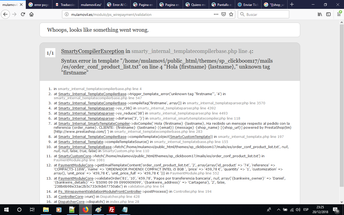Click the "1/1" exception counter badge

50,53
